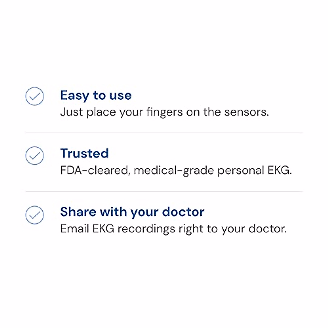Click the checkmark icon beside Easy to use
The height and width of the screenshot is (328, 328).
(34, 96)
